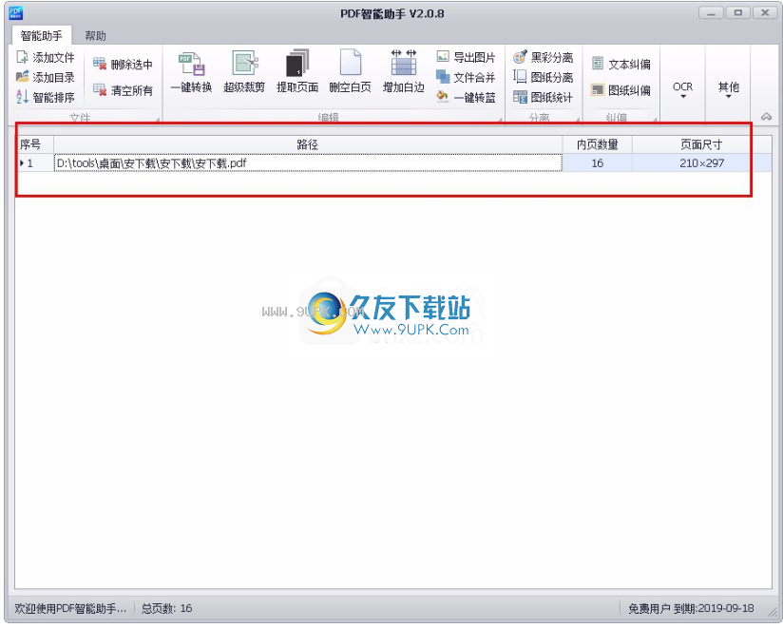Maximize the PDF智能助手 window
Viewport: 783px width, 628px height.
tap(737, 12)
